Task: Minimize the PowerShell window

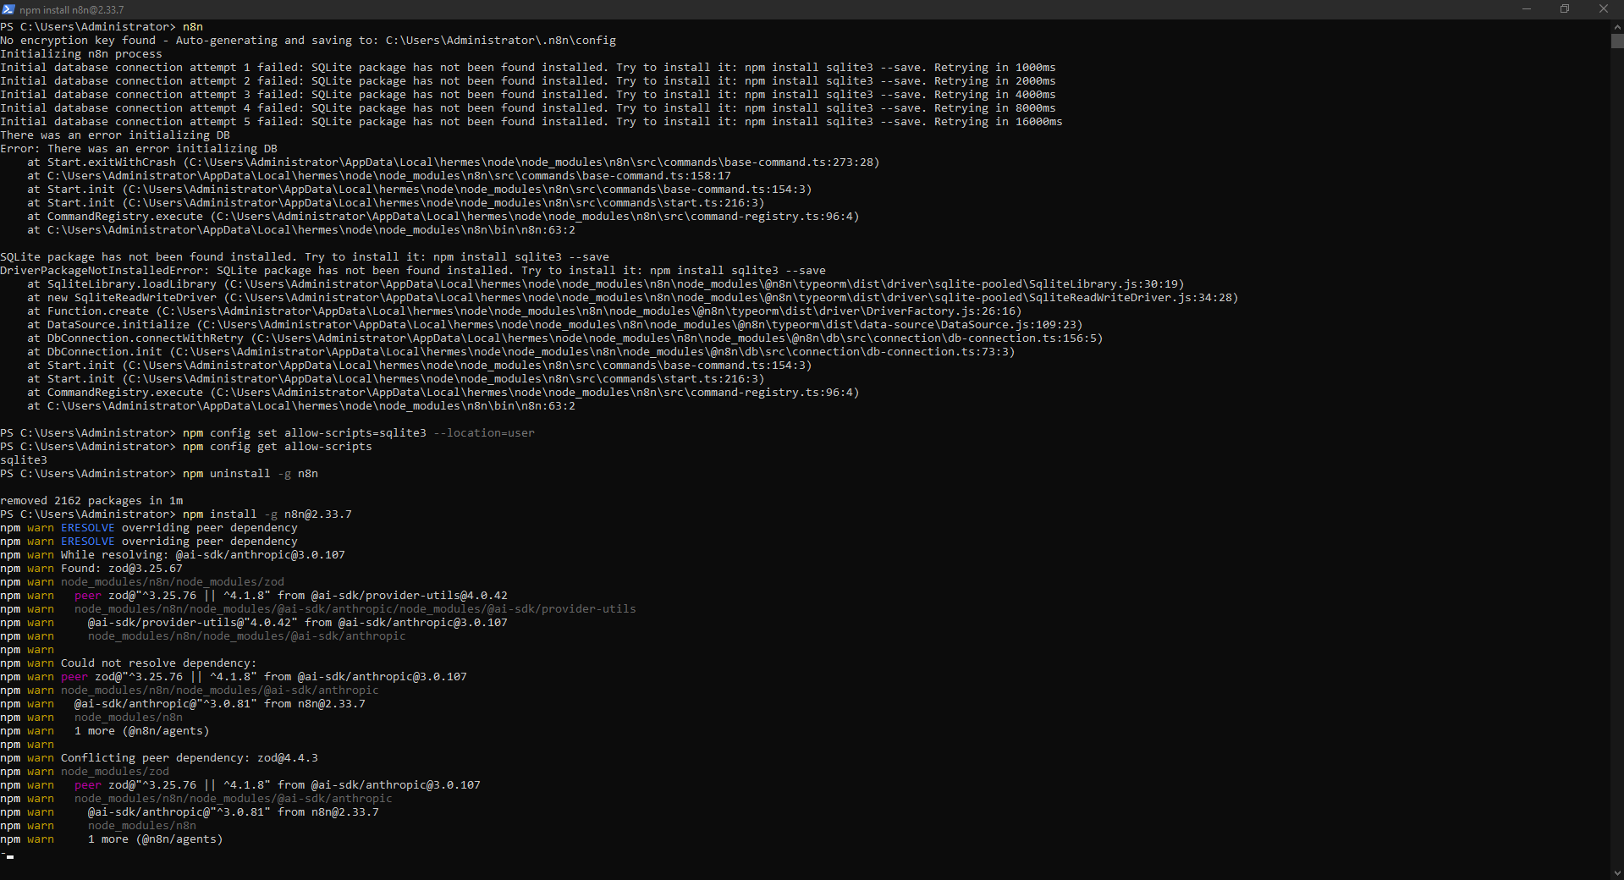Action: tap(1527, 9)
